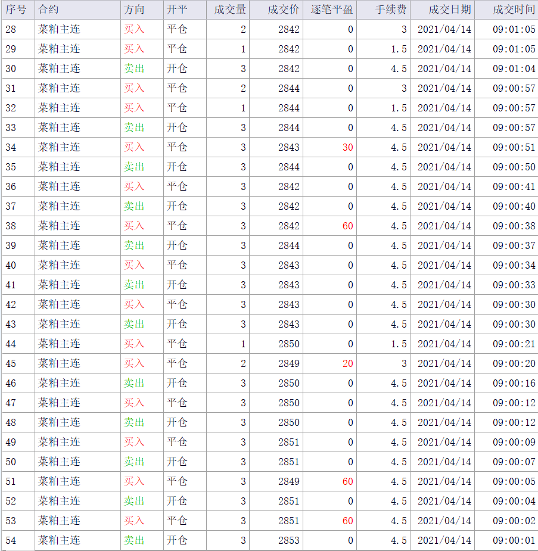Sort by 逐笔平盈 column header

332,10
